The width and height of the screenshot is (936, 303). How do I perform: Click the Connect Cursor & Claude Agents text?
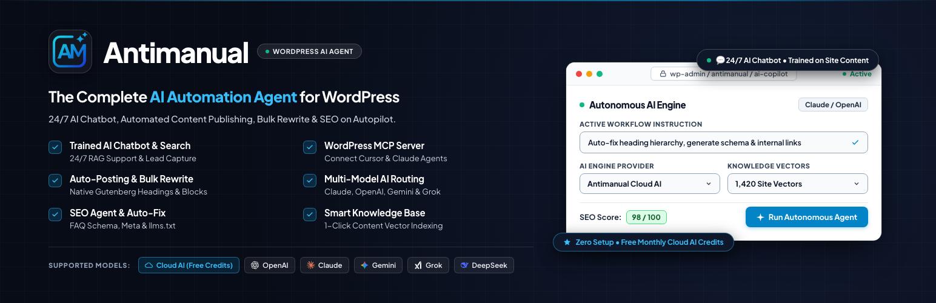(386, 158)
